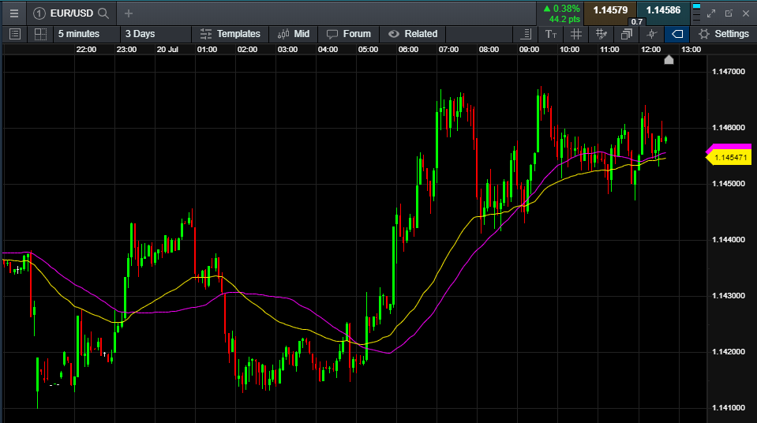Expand the chart to full screen
The image size is (757, 423).
coord(711,13)
